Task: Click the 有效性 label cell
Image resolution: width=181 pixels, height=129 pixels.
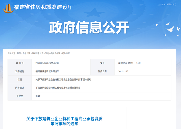Action: (20, 96)
